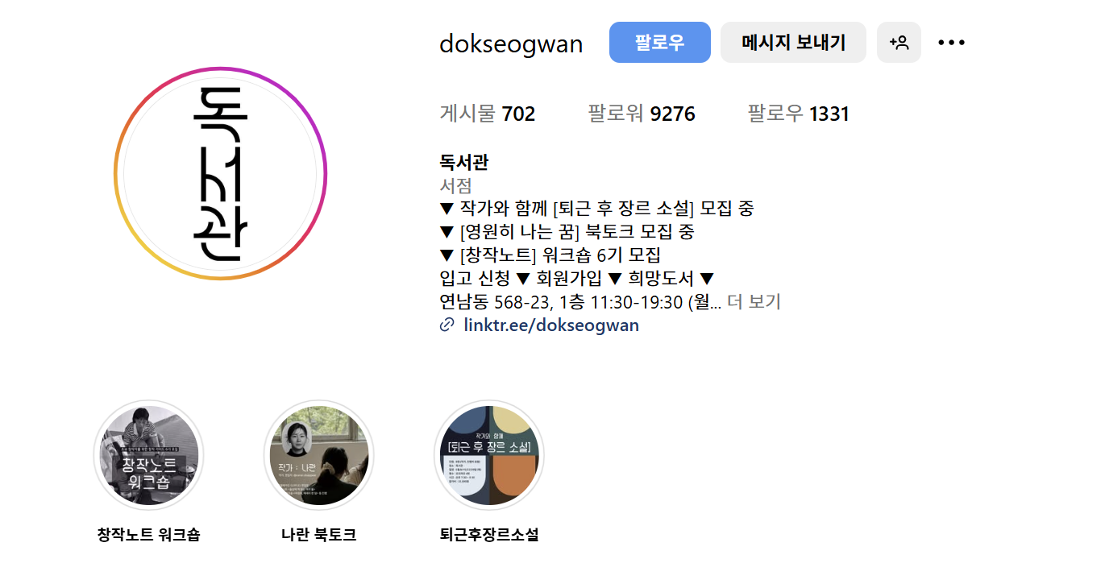Screen dimensions: 1105x584
Task: Select the 창작노트 워크숍 highlight label
Action: click(148, 535)
